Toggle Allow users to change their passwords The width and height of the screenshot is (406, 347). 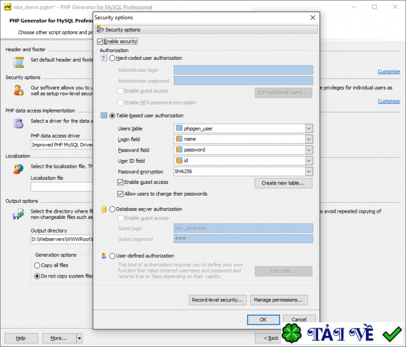click(x=120, y=194)
